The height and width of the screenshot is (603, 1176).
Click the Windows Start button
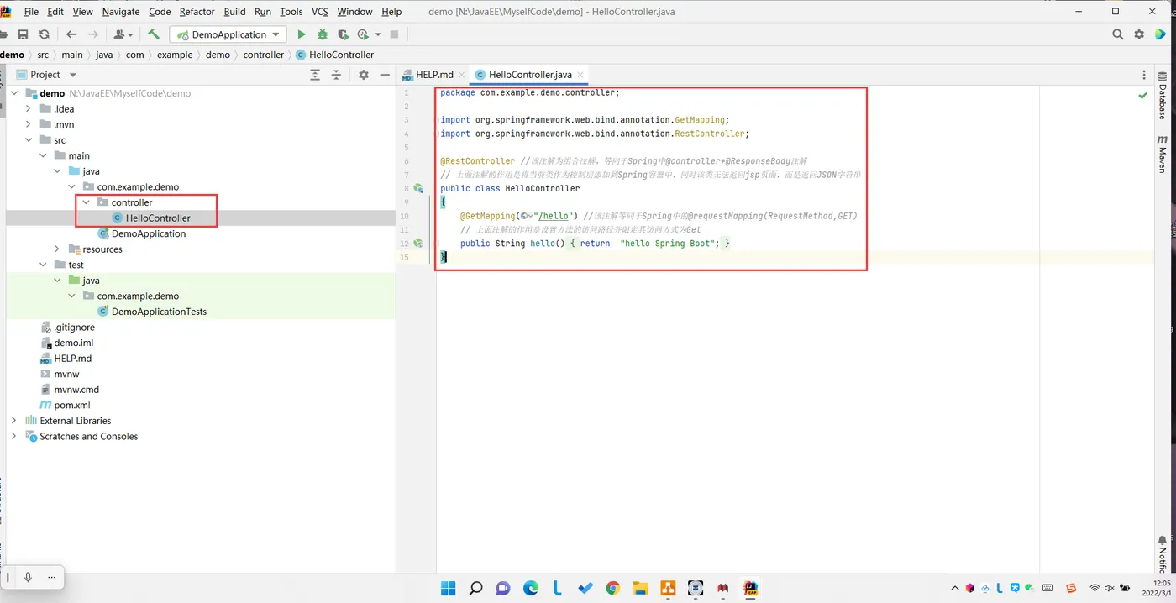coord(449,589)
